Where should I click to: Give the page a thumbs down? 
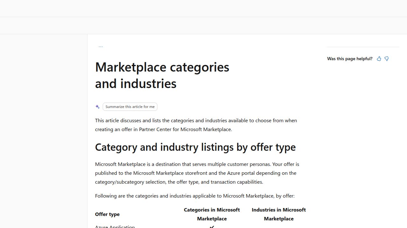(x=386, y=59)
